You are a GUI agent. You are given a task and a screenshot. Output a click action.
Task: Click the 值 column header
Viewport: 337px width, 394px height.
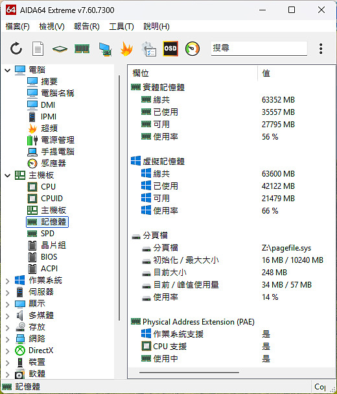pyautogui.click(x=266, y=73)
